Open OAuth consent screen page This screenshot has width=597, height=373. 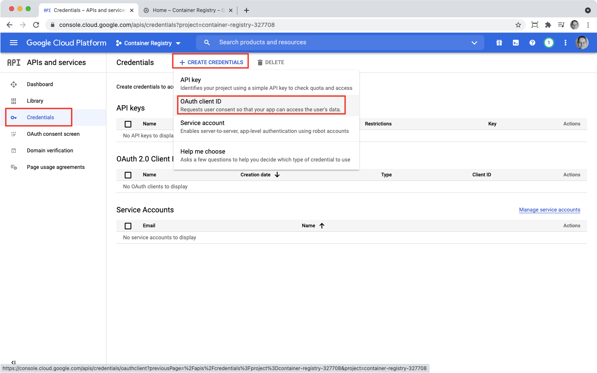pos(53,134)
